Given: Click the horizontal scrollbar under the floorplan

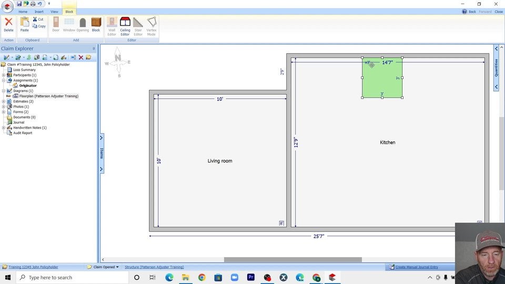Looking at the screenshot, I should click(292, 260).
